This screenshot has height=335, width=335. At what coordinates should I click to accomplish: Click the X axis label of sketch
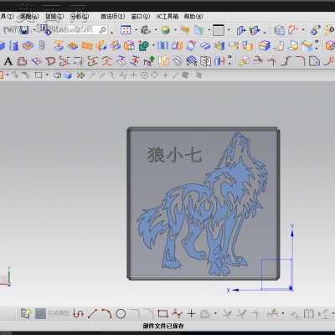click(229, 291)
